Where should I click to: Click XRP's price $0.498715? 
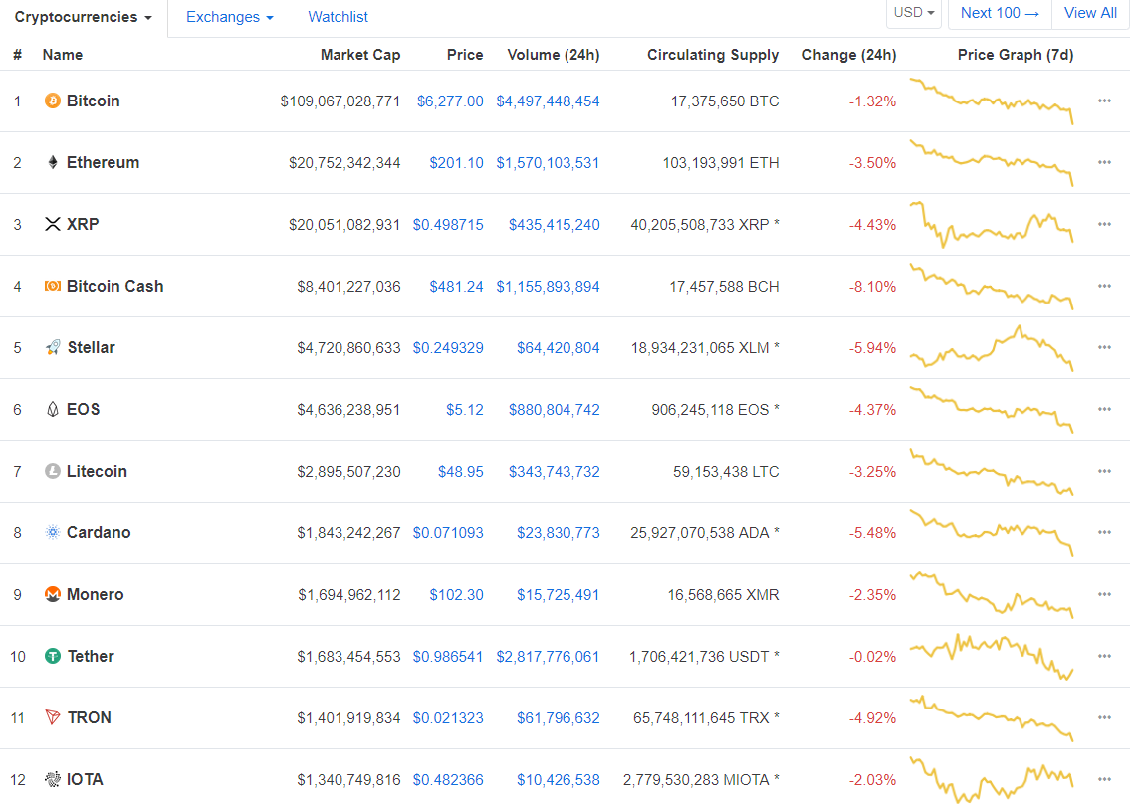point(448,225)
